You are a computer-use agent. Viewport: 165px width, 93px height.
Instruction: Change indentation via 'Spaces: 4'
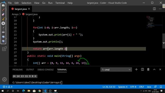[x=123, y=87]
